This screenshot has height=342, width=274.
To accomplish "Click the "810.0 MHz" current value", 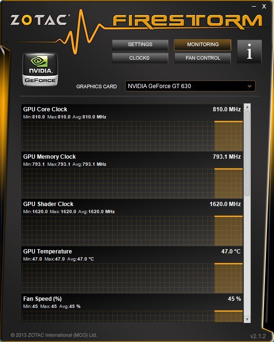I will (227, 109).
